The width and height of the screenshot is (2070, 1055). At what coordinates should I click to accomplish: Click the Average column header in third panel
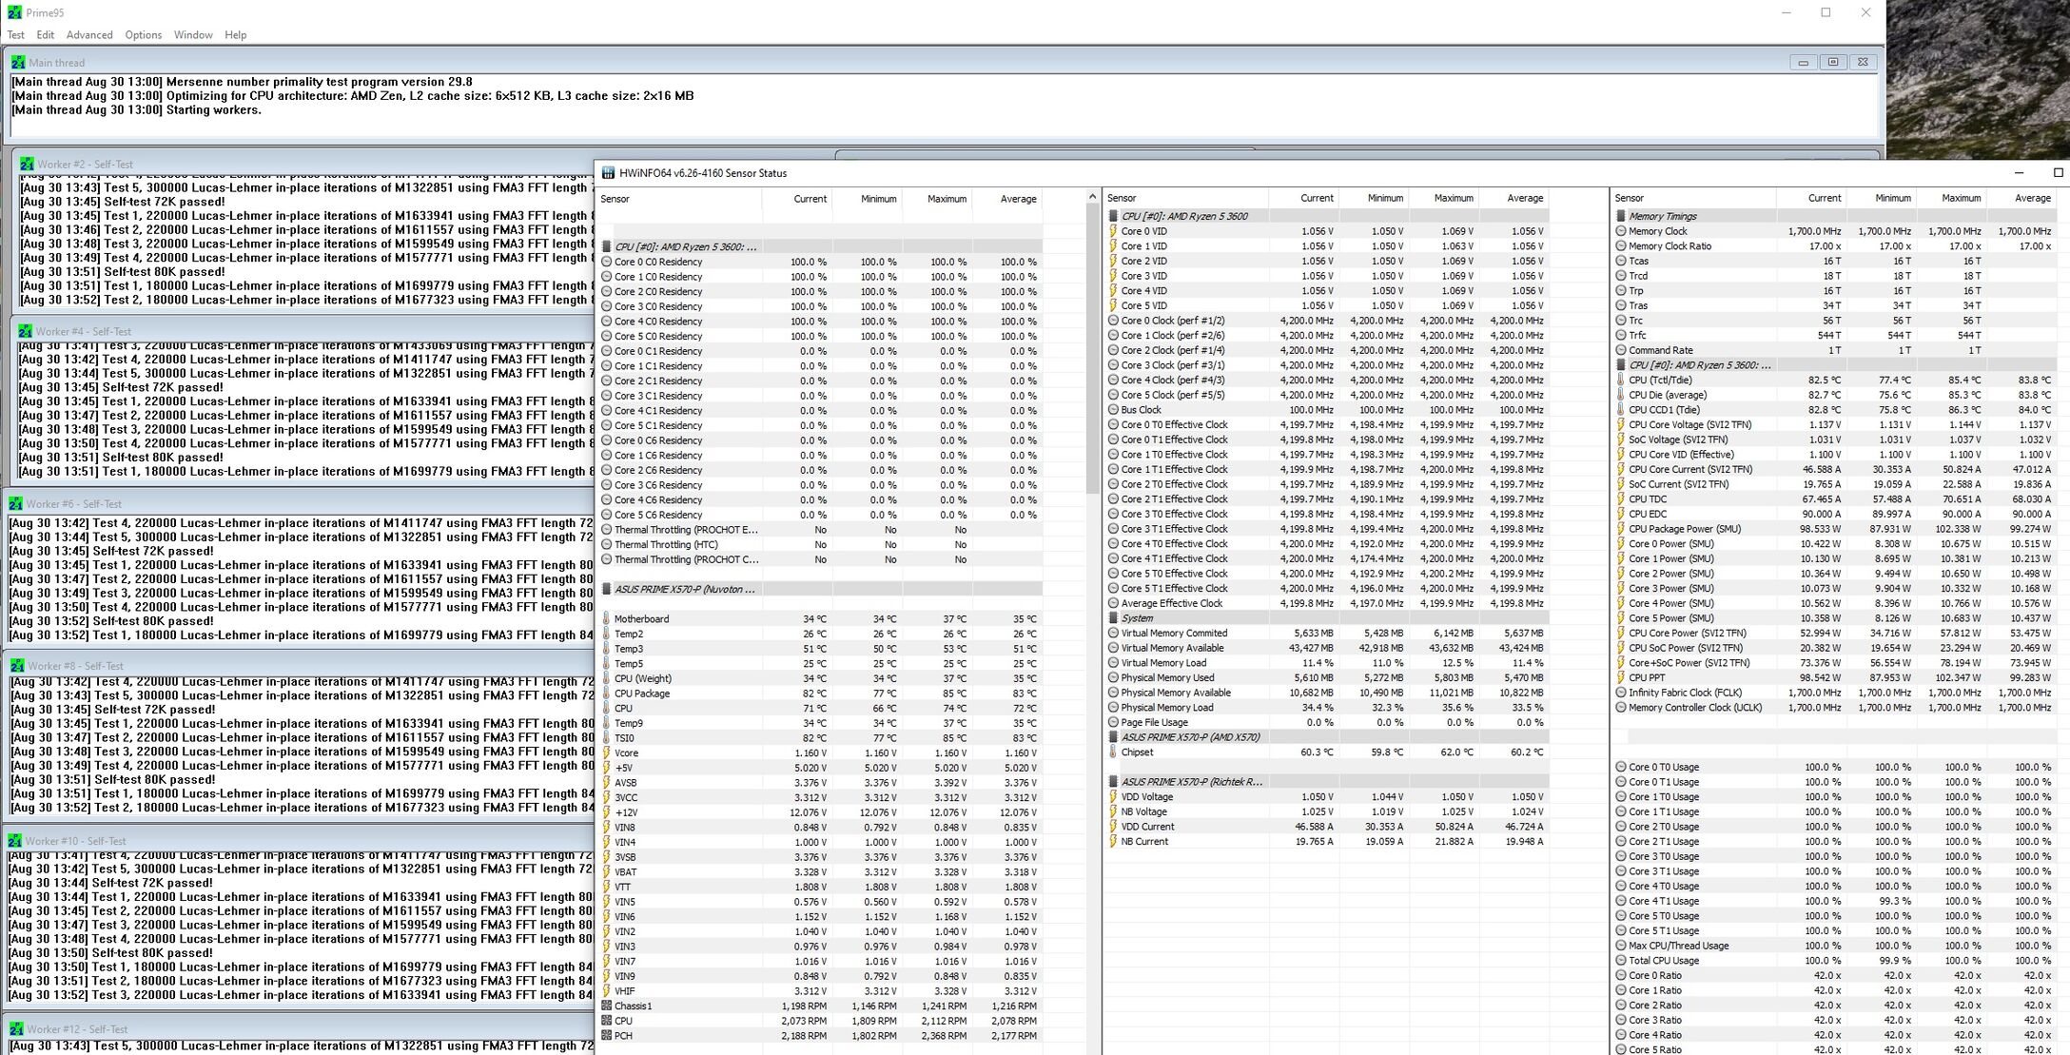(2032, 198)
